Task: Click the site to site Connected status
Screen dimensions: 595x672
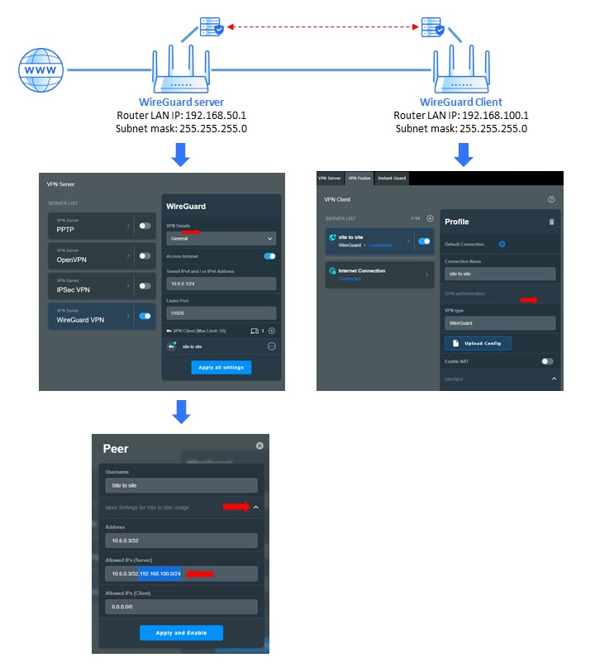Action: coord(380,245)
